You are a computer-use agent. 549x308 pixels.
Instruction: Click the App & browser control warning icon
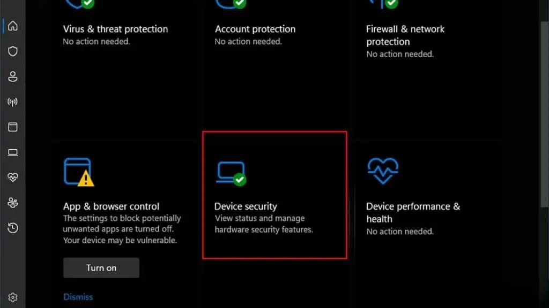[x=79, y=172]
